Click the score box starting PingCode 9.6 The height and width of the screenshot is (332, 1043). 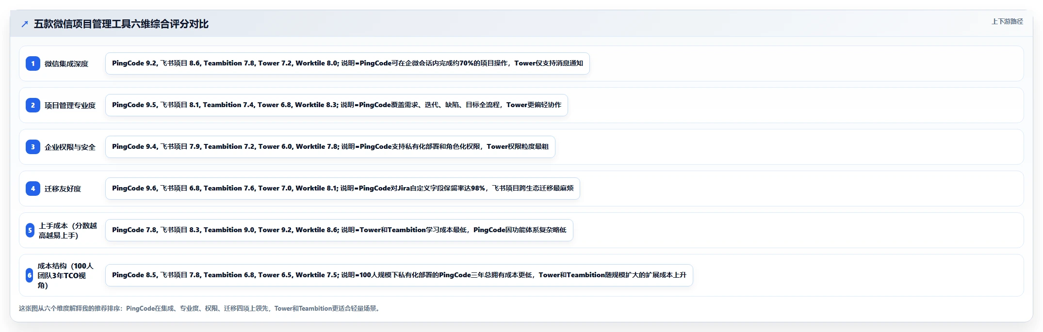click(x=342, y=189)
